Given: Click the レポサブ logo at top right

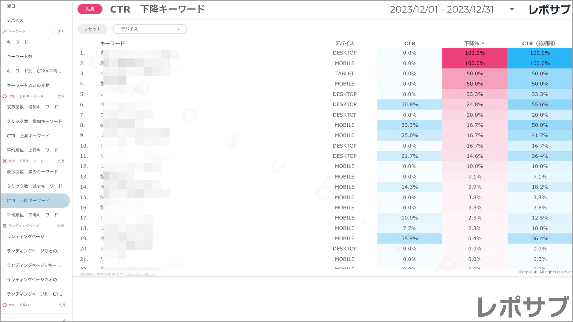Looking at the screenshot, I should pos(549,10).
